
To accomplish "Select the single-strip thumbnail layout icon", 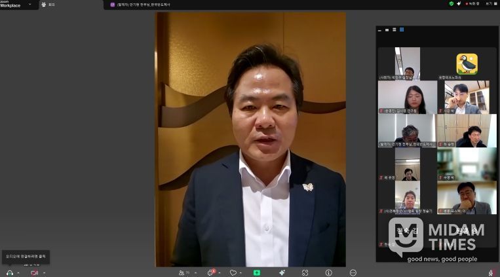I will pos(387,30).
